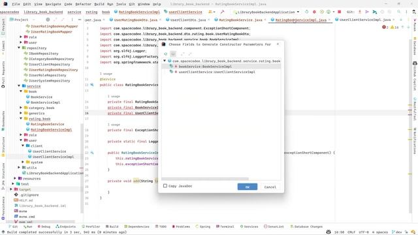Switch to UserRatingBookDto.java tab
The height and width of the screenshot is (235, 418).
pos(136,20)
